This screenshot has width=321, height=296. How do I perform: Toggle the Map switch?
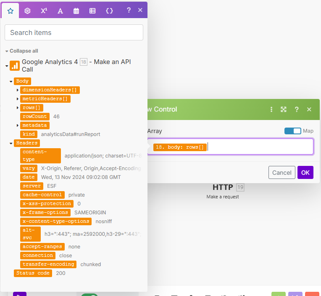pos(292,131)
